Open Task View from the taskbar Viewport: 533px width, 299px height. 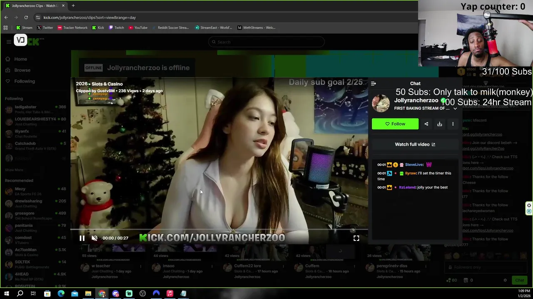(x=33, y=294)
